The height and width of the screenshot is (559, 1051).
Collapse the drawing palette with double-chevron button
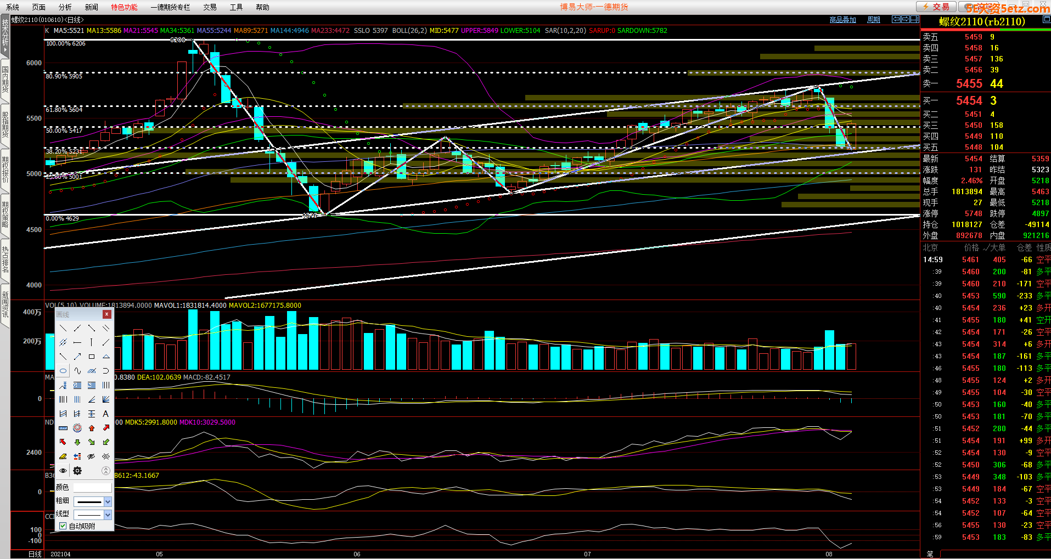(x=106, y=471)
